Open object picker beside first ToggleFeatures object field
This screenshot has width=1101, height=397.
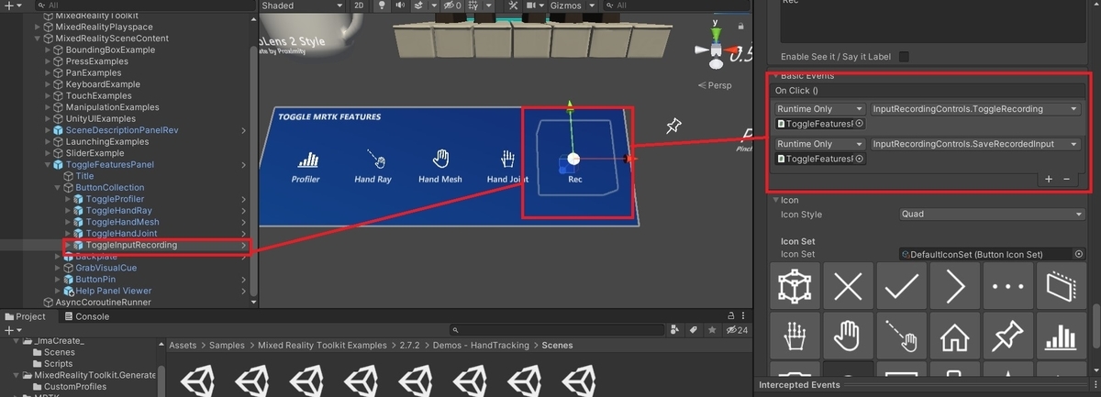[860, 124]
